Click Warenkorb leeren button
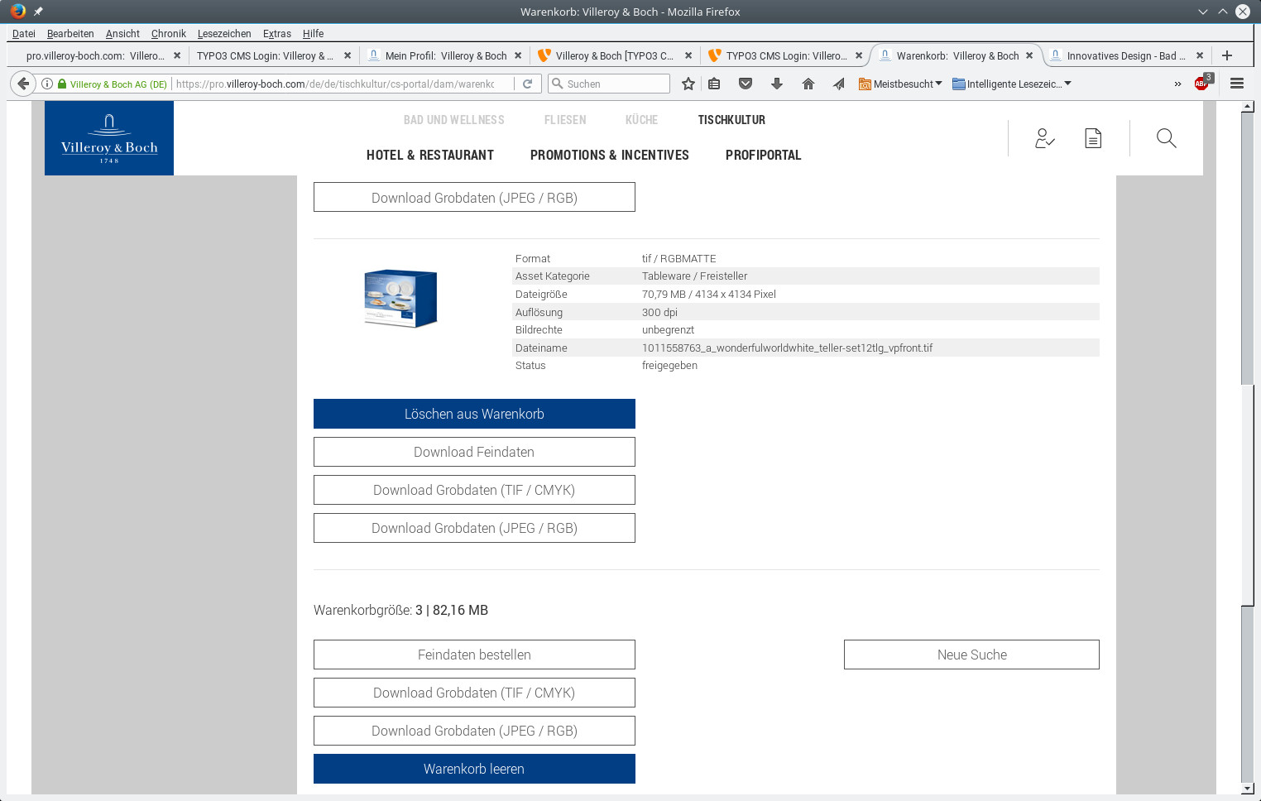Screen dimensions: 1261x801 pos(474,769)
